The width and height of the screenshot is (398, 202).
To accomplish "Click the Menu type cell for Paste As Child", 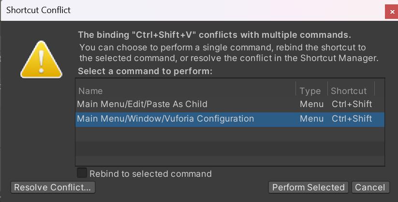I will tap(312, 104).
